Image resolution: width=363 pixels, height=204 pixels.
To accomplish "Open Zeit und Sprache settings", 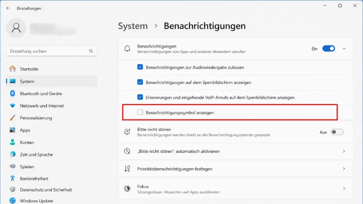I will click(52, 154).
